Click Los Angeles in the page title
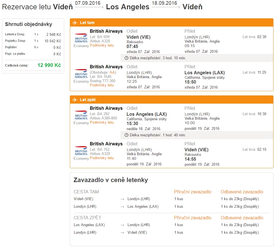This screenshot has height=247, width=274. (x=128, y=7)
